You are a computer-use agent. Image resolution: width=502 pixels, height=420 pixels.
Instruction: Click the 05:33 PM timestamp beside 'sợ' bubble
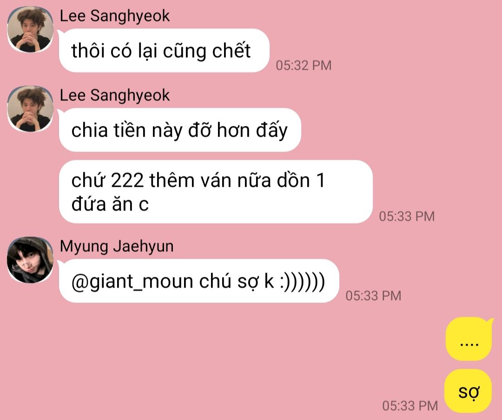coord(410,406)
